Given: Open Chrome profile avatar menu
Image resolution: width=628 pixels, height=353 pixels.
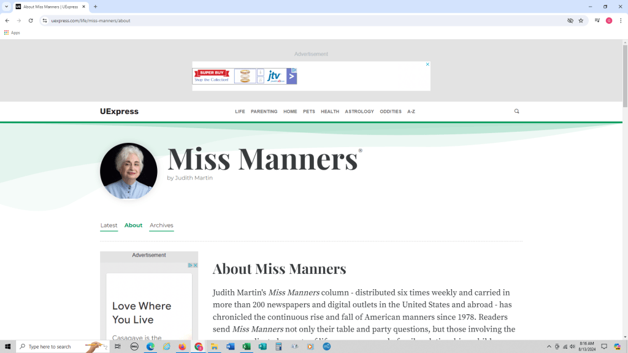Looking at the screenshot, I should pos(609,20).
